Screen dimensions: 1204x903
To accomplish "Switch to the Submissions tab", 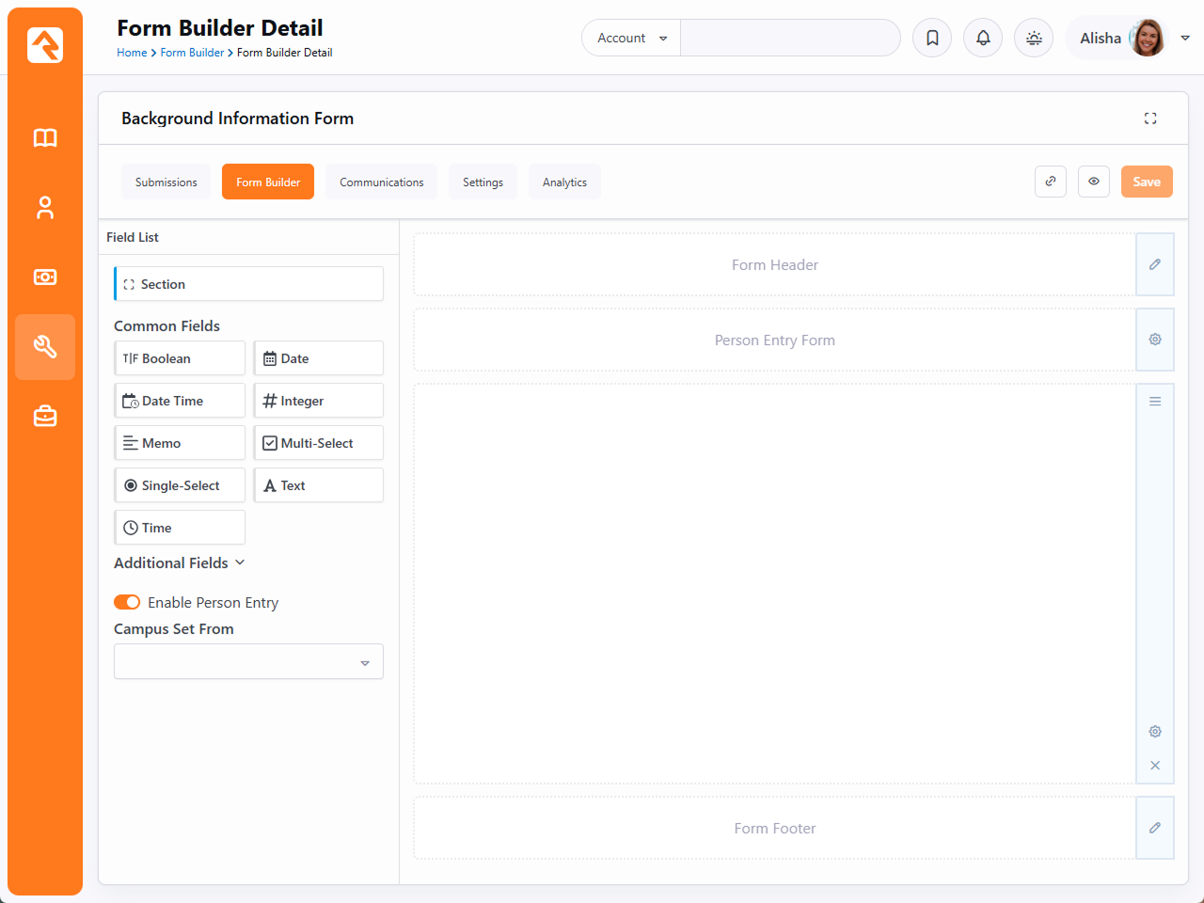I will click(x=166, y=182).
